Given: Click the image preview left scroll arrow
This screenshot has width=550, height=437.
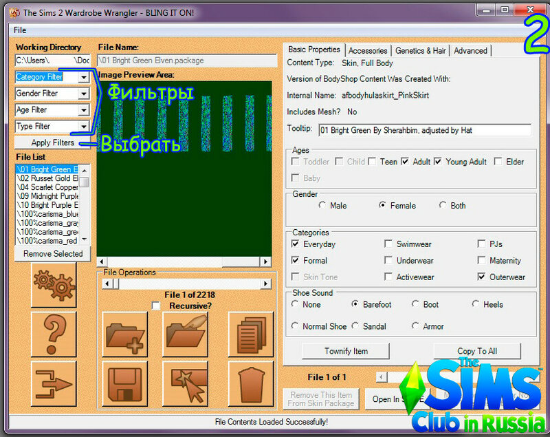Looking at the screenshot, I should tap(102, 262).
